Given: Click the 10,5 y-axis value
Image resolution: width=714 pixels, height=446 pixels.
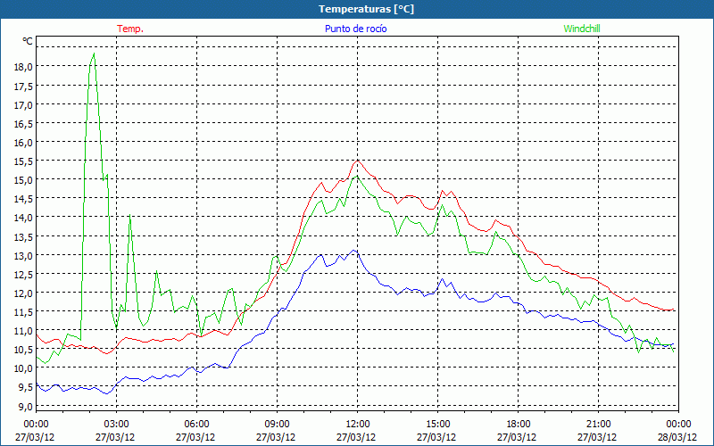Looking at the screenshot, I should pyautogui.click(x=24, y=349).
